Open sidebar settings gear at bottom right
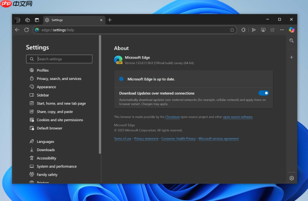Image resolution: width=308 pixels, height=201 pixels. pos(291,178)
